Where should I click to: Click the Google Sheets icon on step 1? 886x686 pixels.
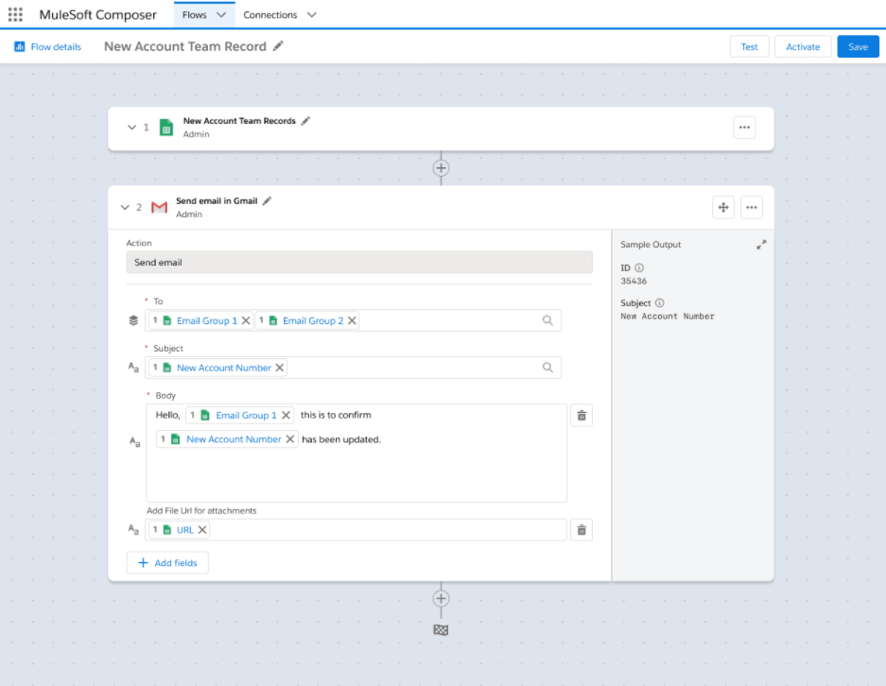[x=166, y=127]
